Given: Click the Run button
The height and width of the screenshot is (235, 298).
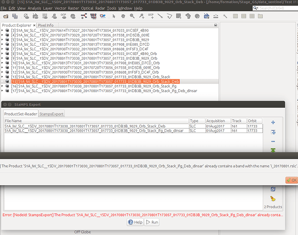Looking at the screenshot, I should pyautogui.click(x=152, y=222).
